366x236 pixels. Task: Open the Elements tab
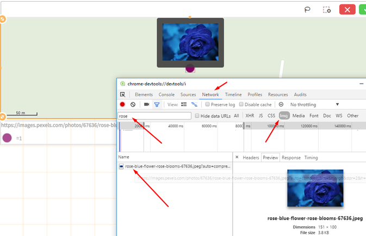click(x=144, y=95)
